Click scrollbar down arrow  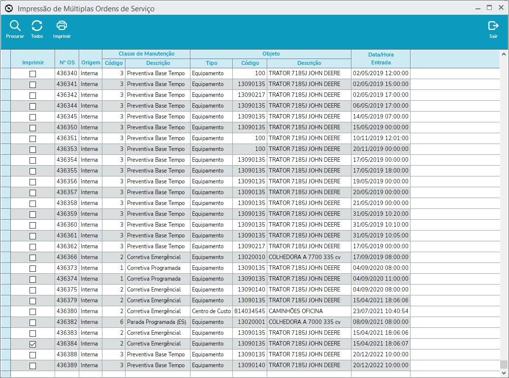click(x=504, y=373)
